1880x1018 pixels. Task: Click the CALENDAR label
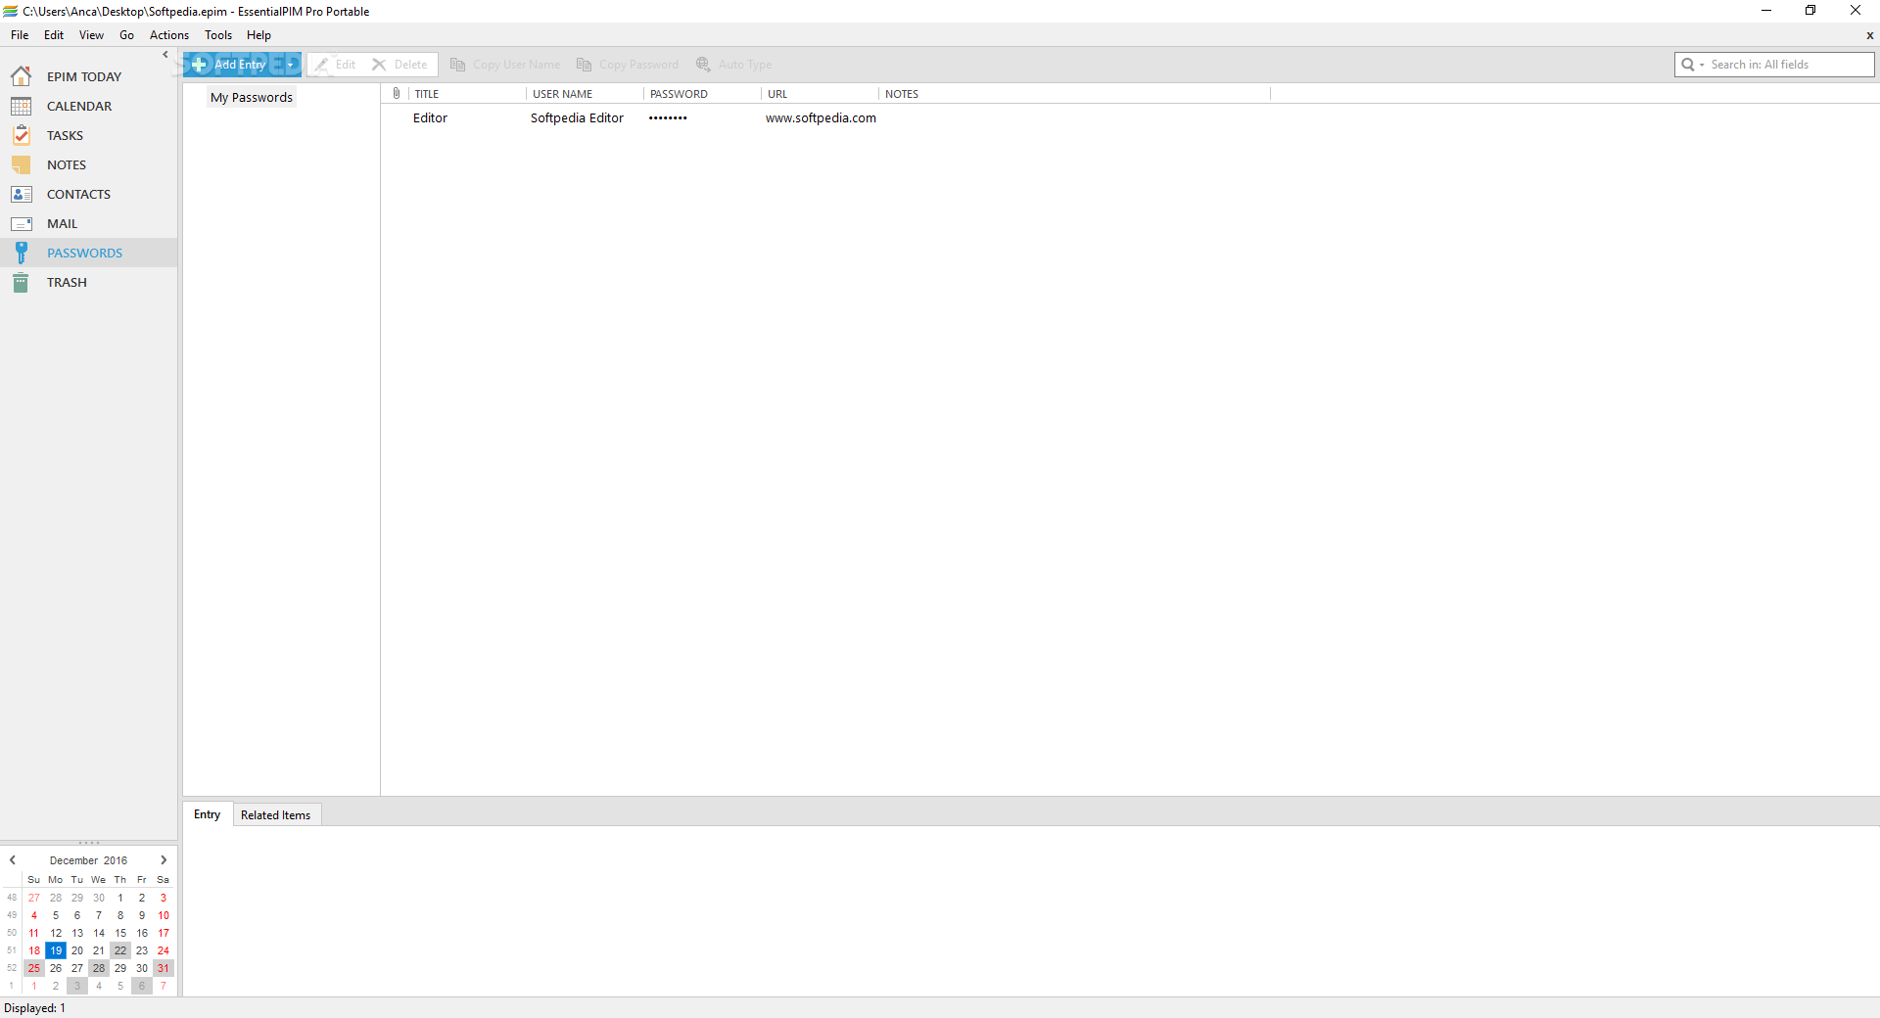(x=79, y=106)
